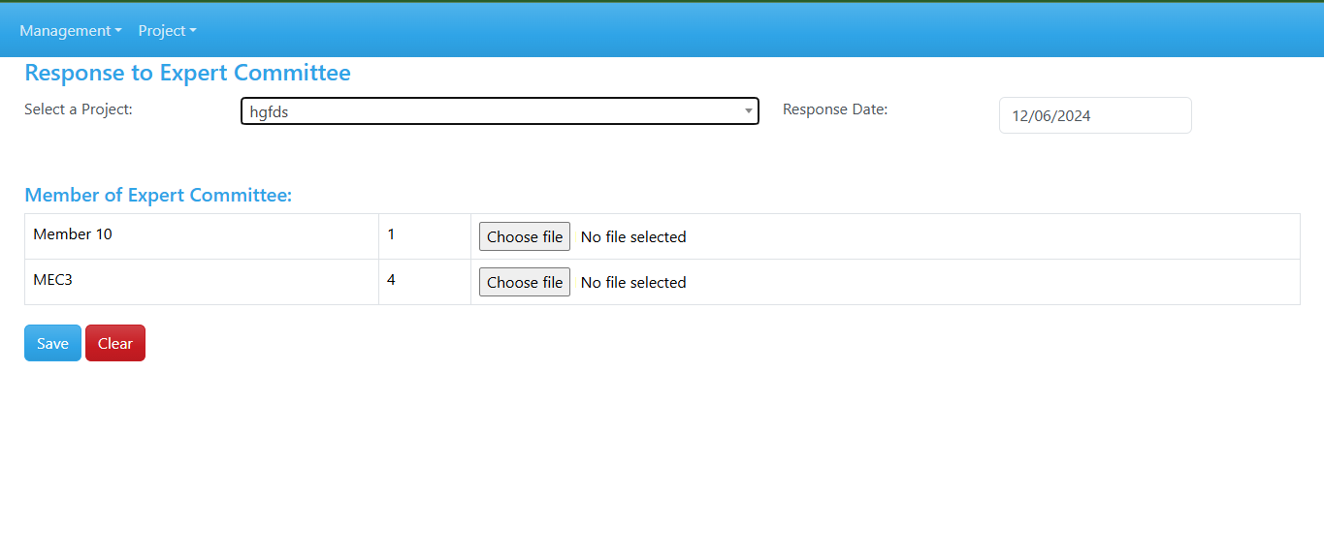The width and height of the screenshot is (1324, 559).
Task: Click the Select a Project label
Action: [79, 109]
